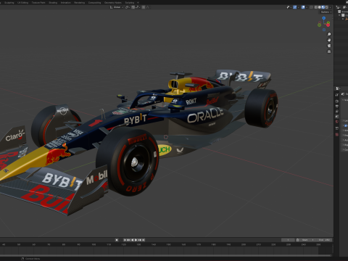Select solid viewport shading
Screen dimensions: 348x261
320,7
